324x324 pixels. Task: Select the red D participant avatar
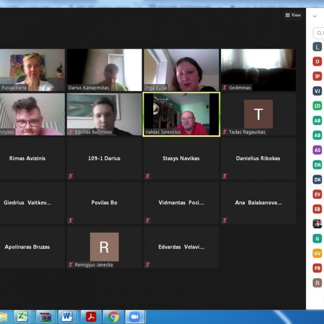pos(317,62)
